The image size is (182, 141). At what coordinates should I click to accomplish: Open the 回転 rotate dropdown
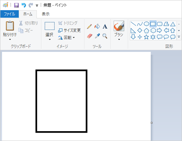click(x=66, y=37)
